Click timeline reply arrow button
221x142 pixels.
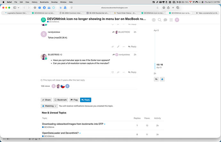tap(156, 79)
